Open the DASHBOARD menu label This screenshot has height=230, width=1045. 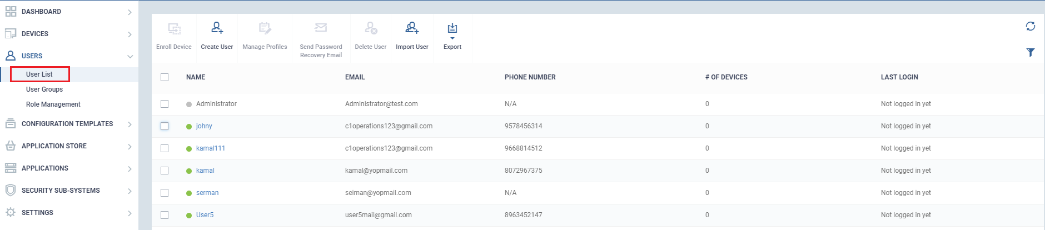click(x=41, y=11)
